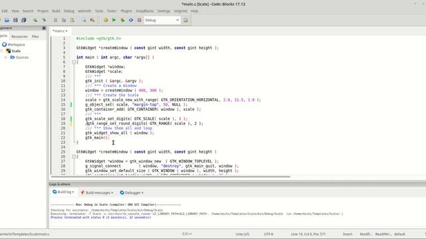Click the Sources folder icon

tap(13, 57)
